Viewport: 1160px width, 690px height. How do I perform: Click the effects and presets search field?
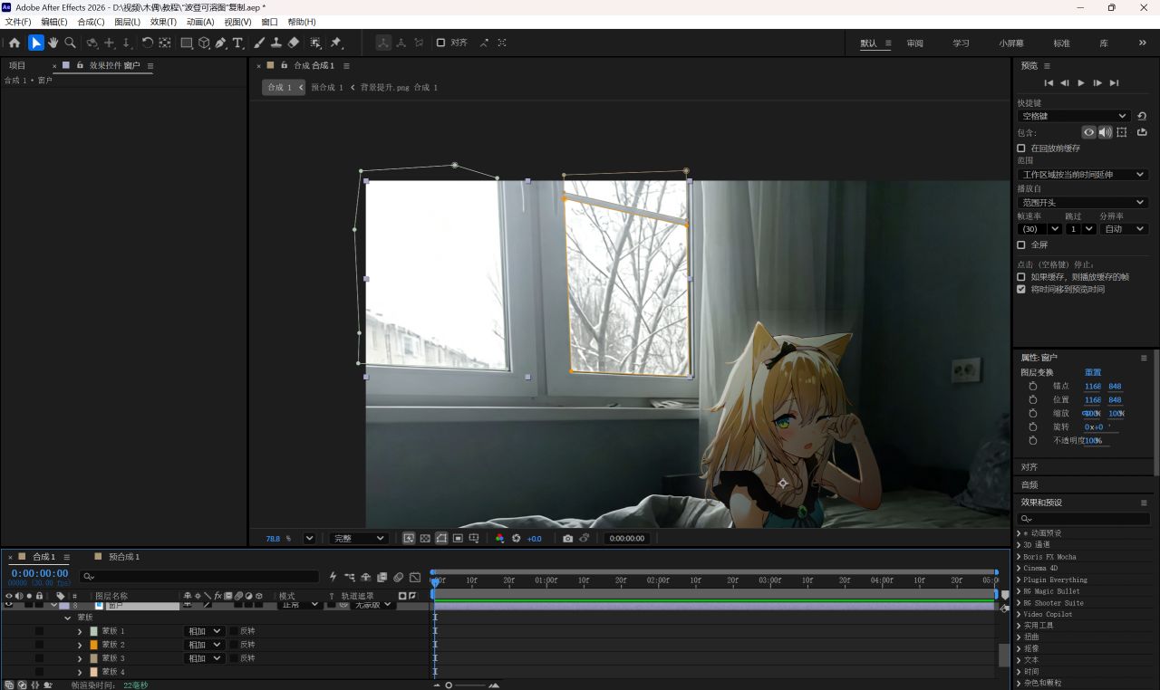tap(1082, 519)
